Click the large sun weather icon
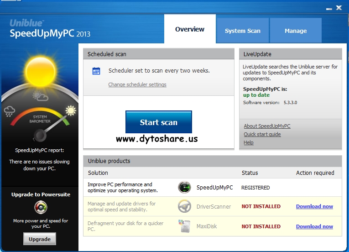Image resolution: width=349 pixels, height=252 pixels. 40,71
